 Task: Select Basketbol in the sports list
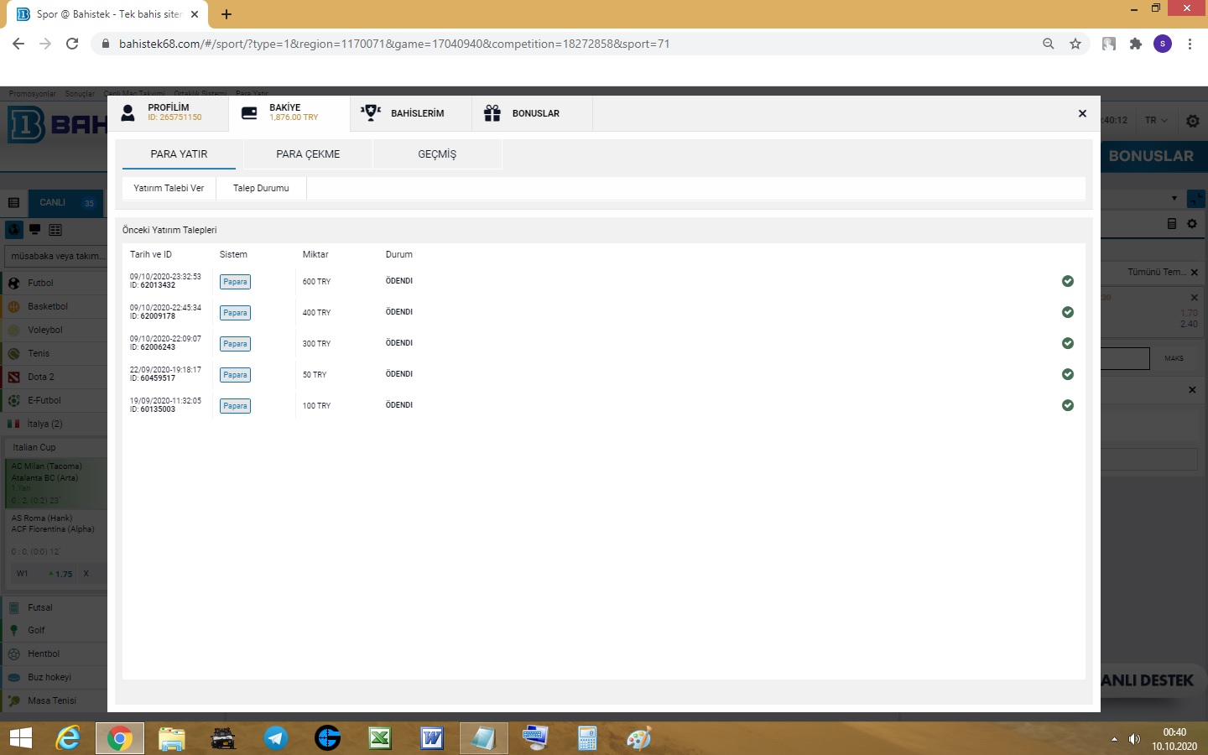pos(54,306)
